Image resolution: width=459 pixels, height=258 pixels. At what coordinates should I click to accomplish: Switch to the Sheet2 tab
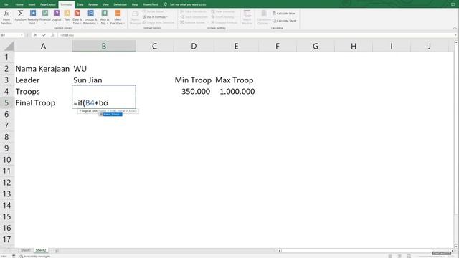pyautogui.click(x=41, y=250)
